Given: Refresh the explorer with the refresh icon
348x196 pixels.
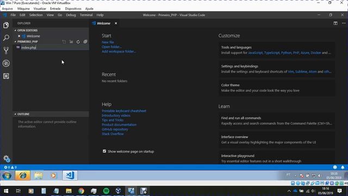Looking at the screenshot, I should (78, 41).
